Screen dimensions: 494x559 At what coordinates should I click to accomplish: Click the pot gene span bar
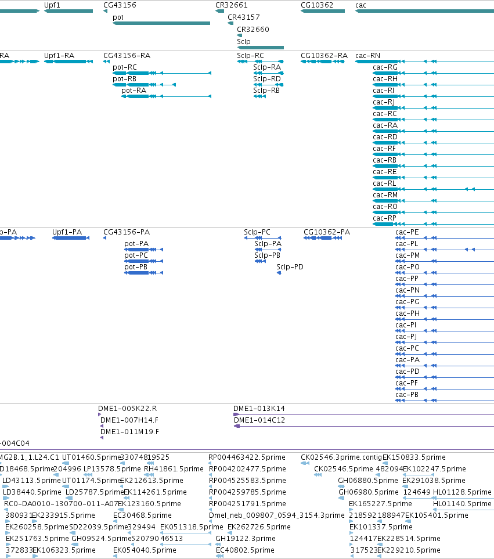161,23
